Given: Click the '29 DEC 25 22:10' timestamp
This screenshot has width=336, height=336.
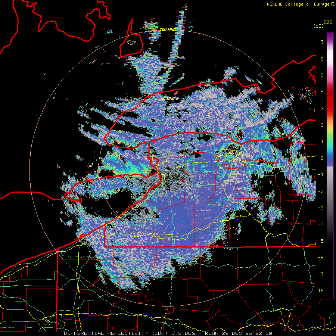Looking at the screenshot, I should (x=246, y=333).
